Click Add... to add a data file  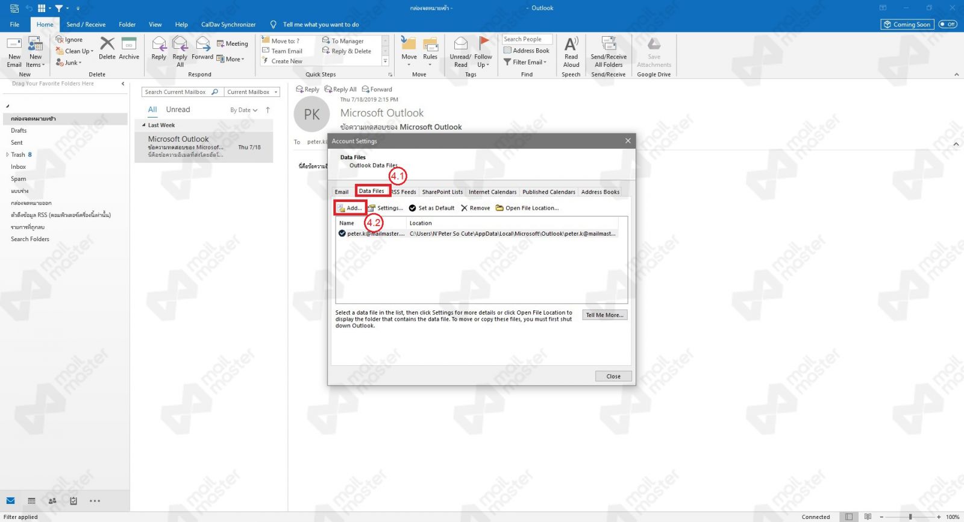click(350, 208)
